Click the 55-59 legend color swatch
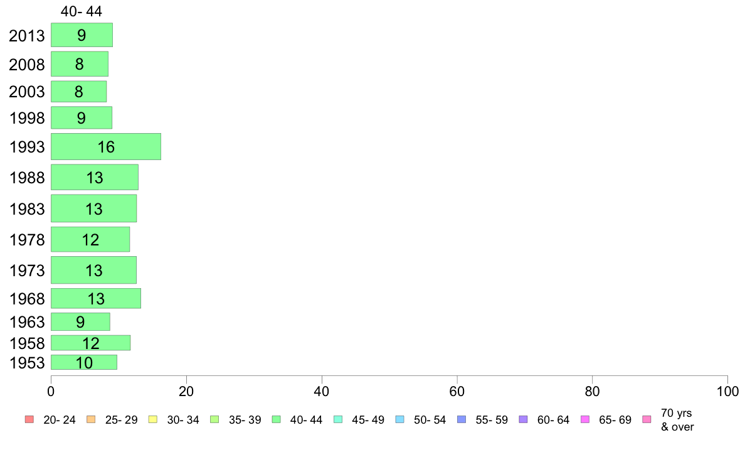The width and height of the screenshot is (745, 462). (x=462, y=419)
